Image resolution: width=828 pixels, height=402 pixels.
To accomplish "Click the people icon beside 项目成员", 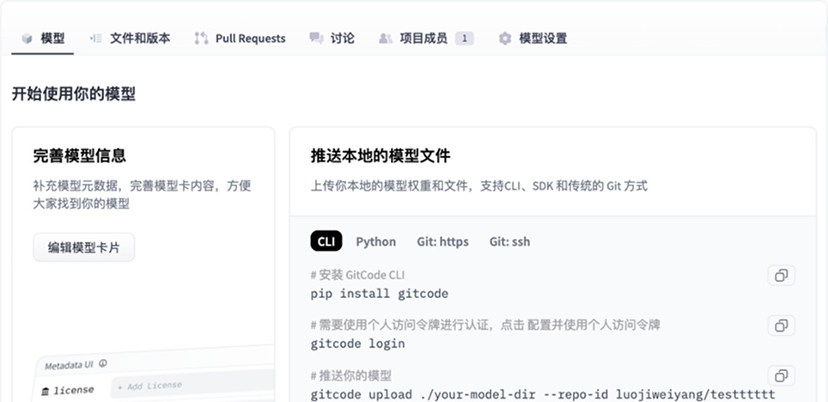I will 386,39.
